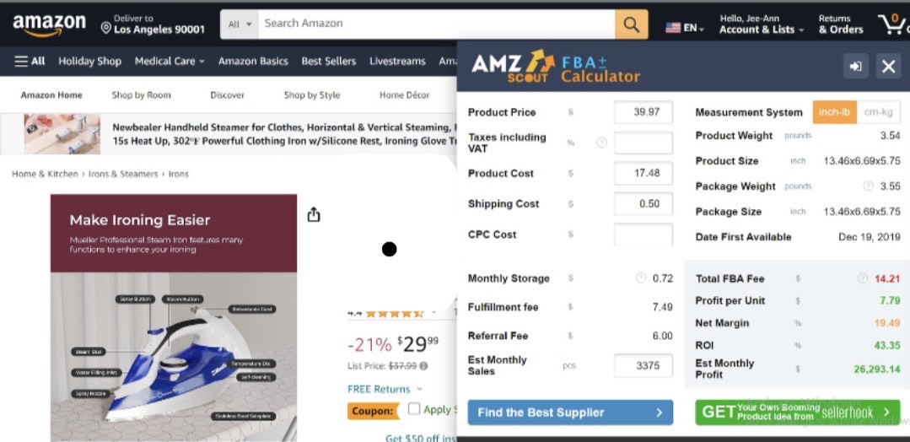Expand the EN language selector
This screenshot has width=910, height=442.
(x=686, y=28)
